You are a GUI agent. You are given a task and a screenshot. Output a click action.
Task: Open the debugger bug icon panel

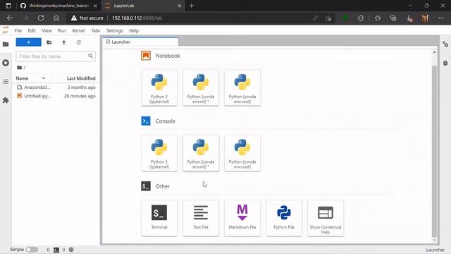445,63
